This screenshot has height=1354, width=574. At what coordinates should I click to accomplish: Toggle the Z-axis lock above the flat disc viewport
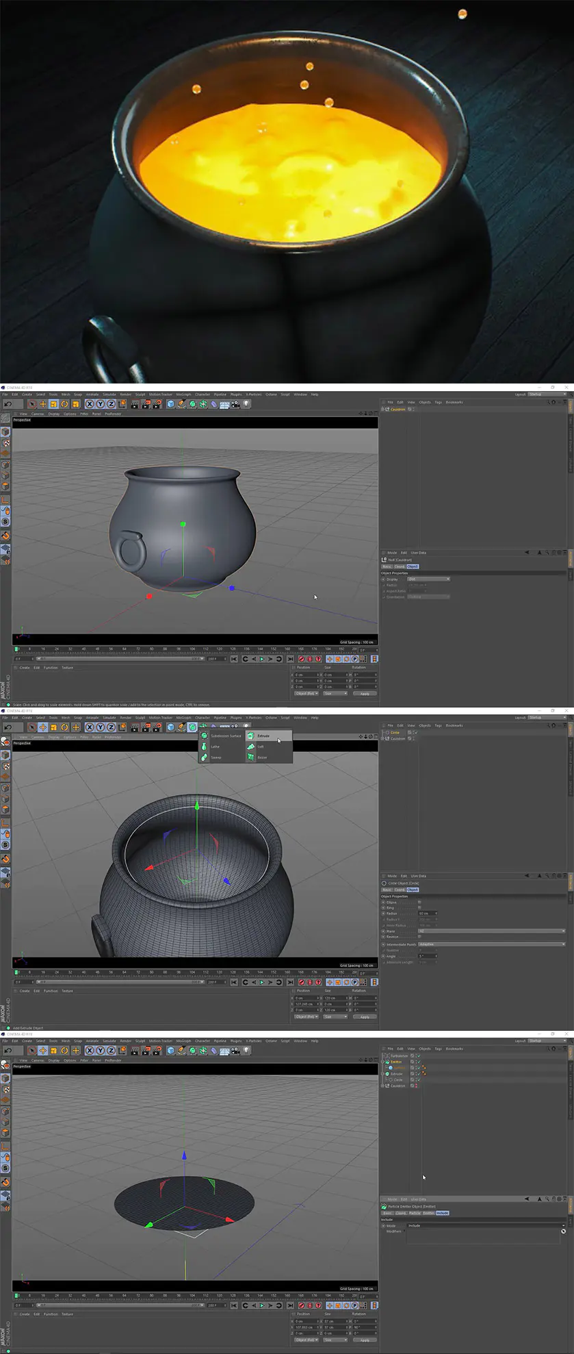click(111, 1051)
